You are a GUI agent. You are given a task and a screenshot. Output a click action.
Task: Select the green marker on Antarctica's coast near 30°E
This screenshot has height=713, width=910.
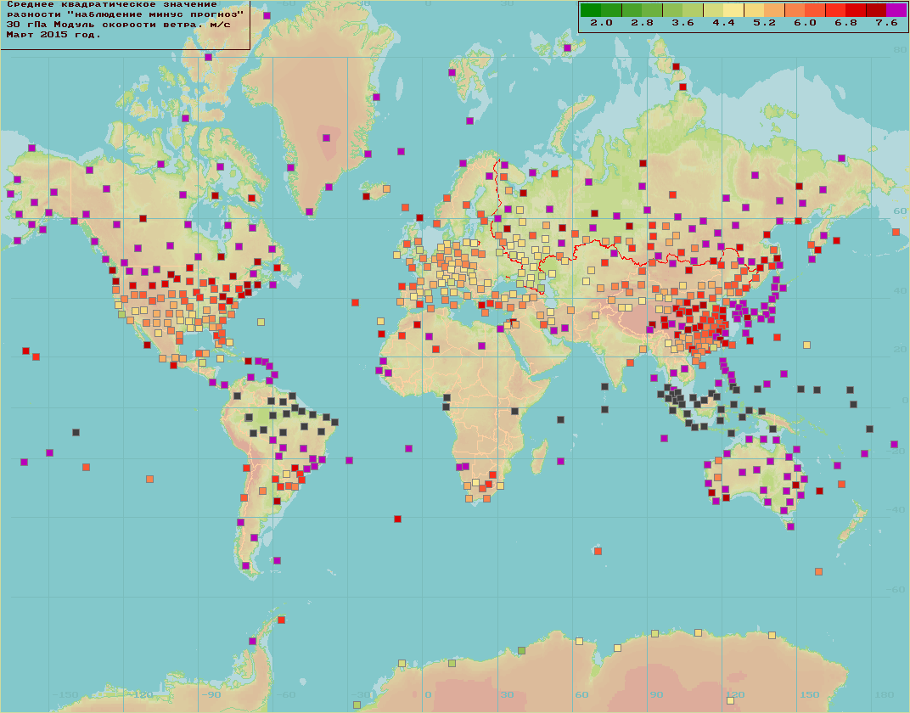pos(522,650)
